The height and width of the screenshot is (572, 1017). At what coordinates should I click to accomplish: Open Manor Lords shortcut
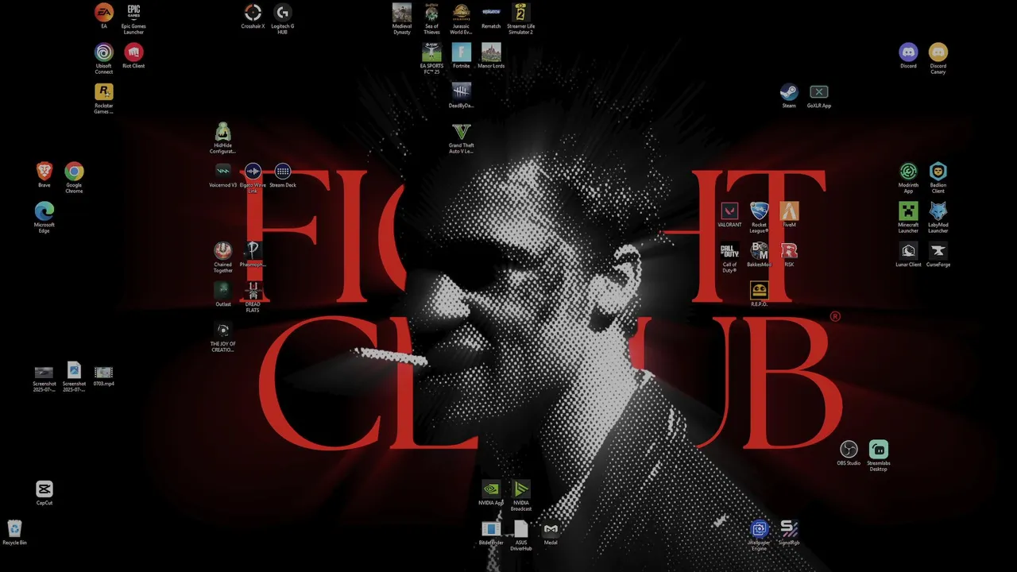pos(491,52)
